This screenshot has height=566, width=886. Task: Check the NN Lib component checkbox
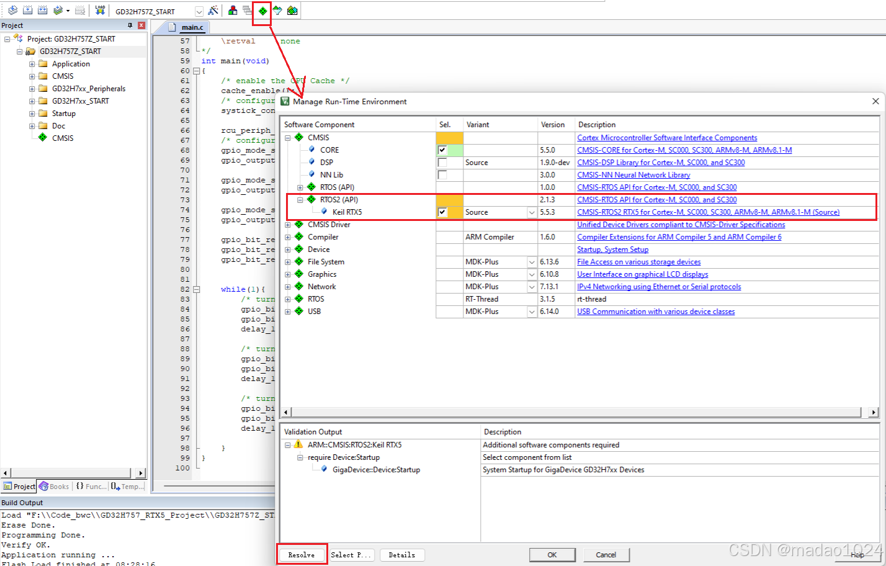pos(442,175)
